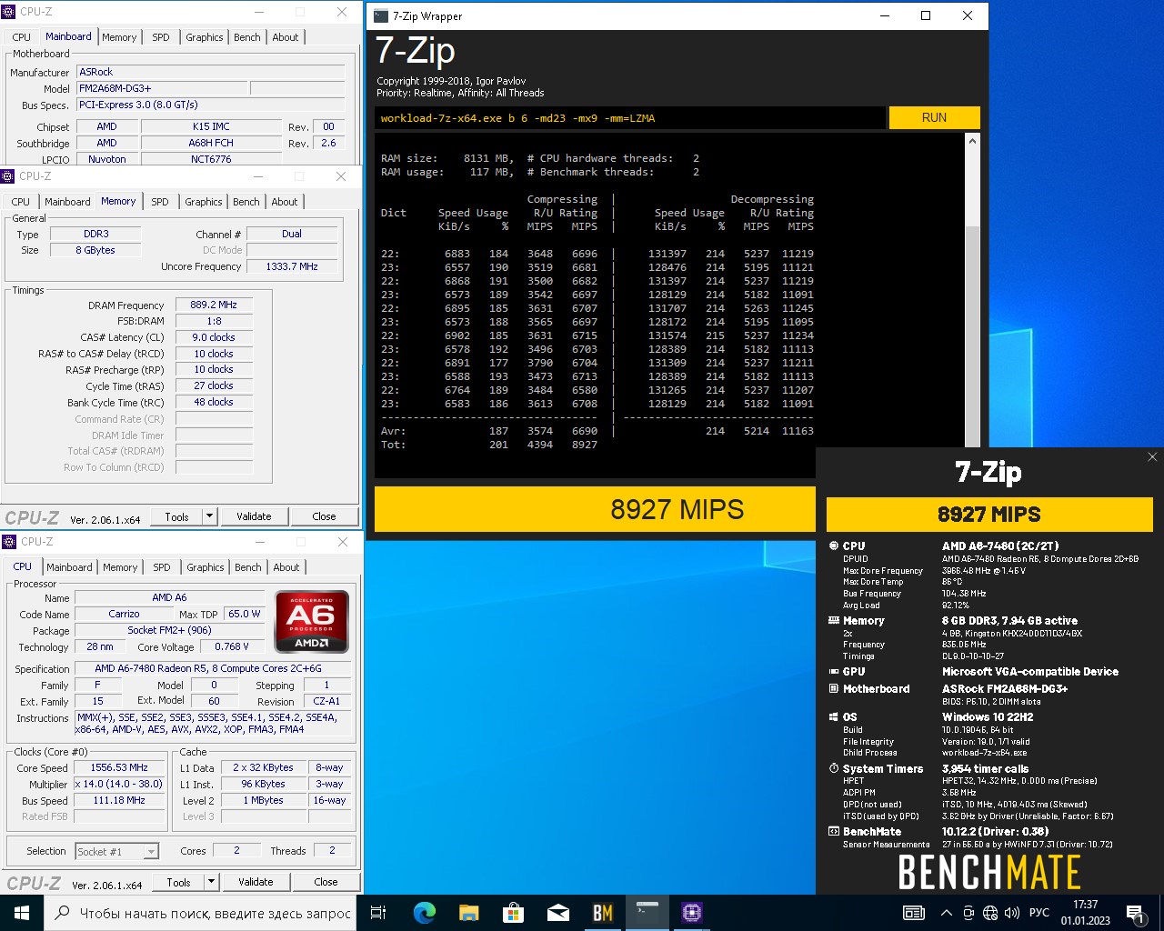Click Close in the CPU tab CPU-Z window
Viewport: 1164px width, 931px height.
coord(326,882)
